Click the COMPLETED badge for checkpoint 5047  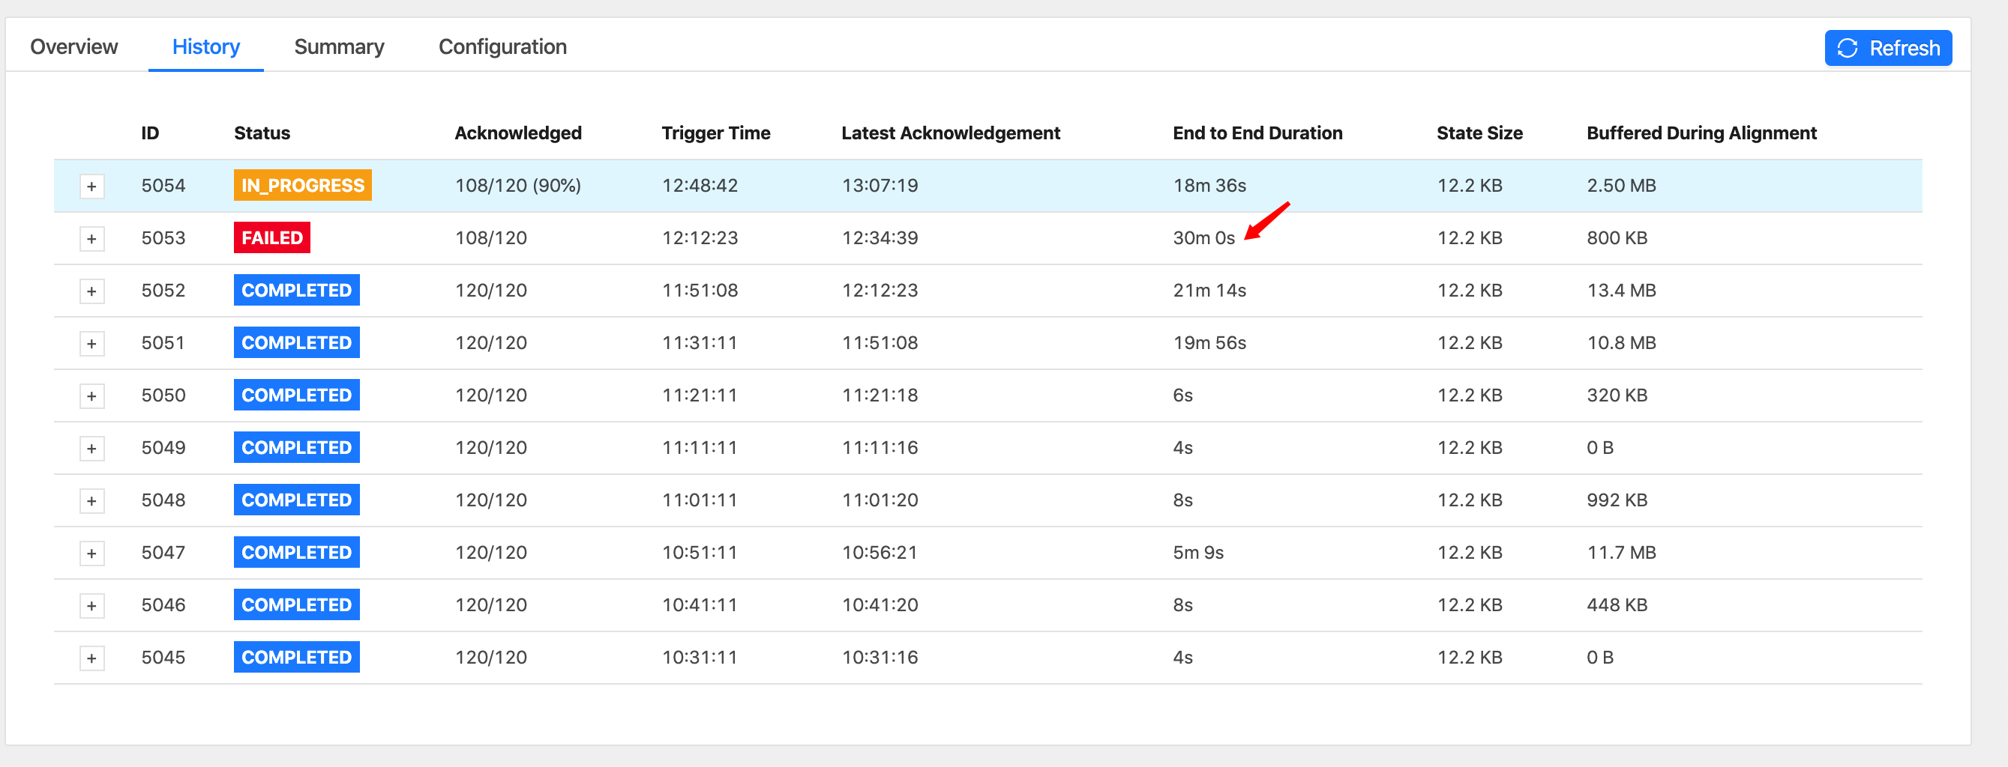pos(296,552)
